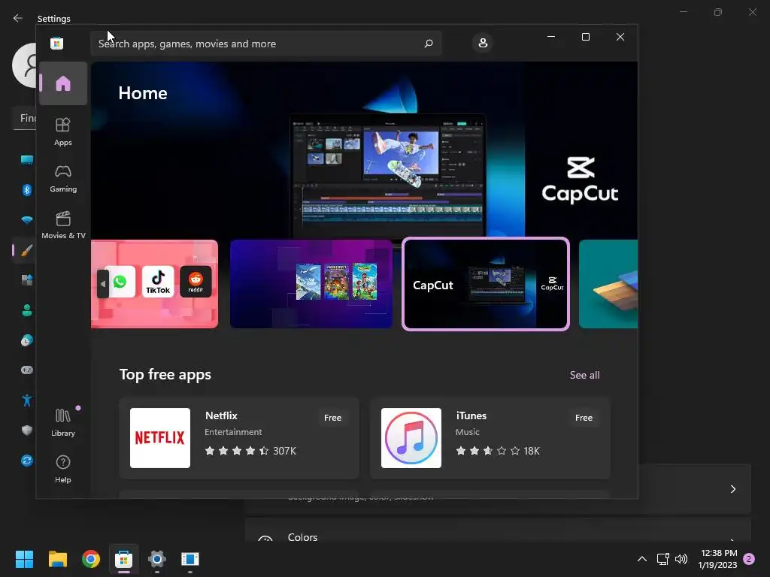Open the iTunes app icon
This screenshot has width=770, height=577.
tap(411, 438)
